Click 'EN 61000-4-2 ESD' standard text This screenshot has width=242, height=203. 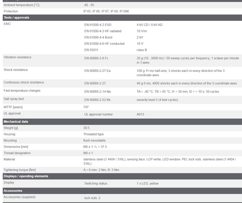pyautogui.click(x=98, y=25)
